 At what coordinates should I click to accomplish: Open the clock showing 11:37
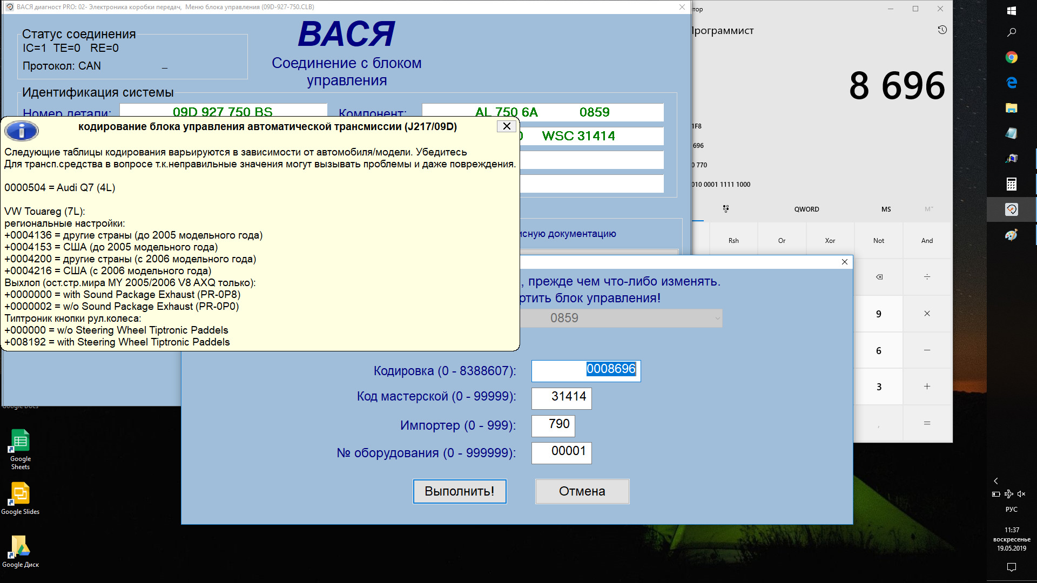(1012, 539)
